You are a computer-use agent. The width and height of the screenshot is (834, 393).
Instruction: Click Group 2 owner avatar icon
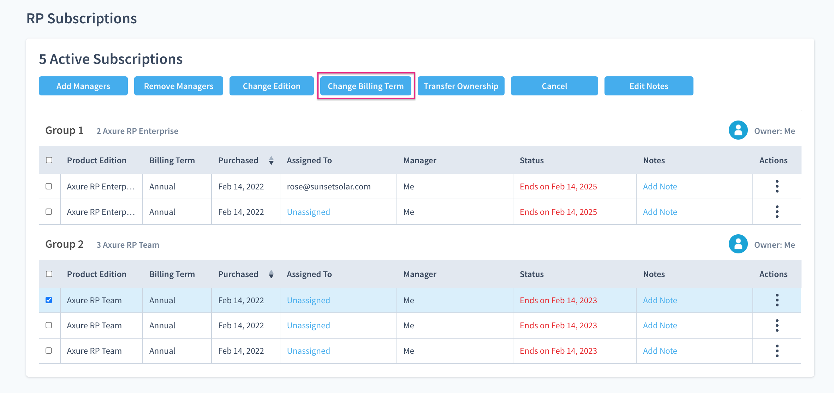tap(738, 244)
